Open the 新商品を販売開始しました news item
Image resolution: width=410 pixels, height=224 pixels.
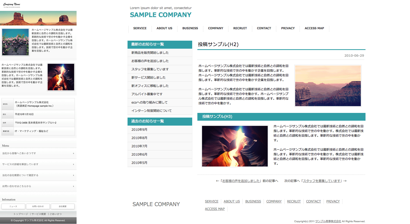click(x=150, y=53)
